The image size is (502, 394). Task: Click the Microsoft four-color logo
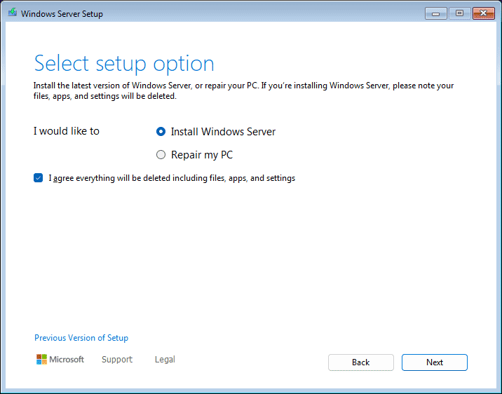pos(41,360)
